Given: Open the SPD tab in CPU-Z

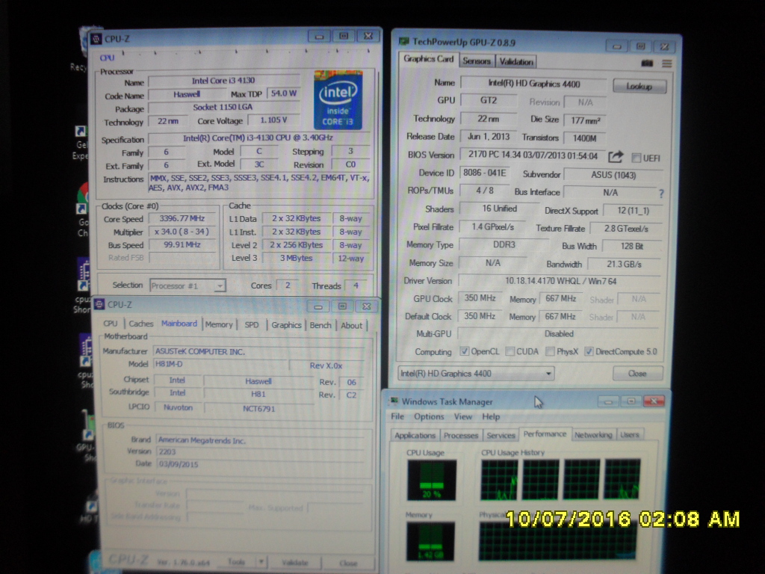Looking at the screenshot, I should 252,325.
